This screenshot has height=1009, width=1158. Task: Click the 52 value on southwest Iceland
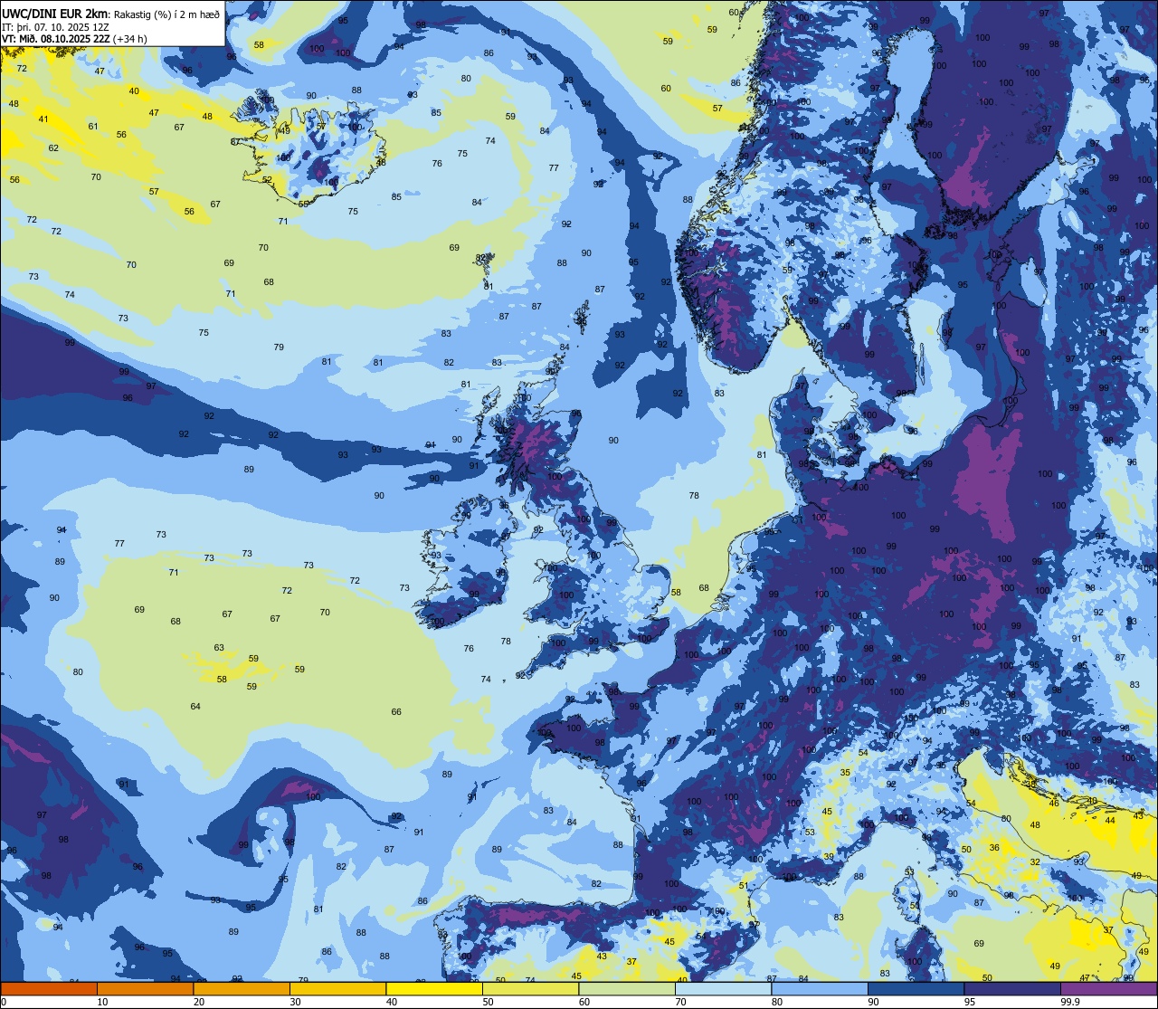click(267, 179)
